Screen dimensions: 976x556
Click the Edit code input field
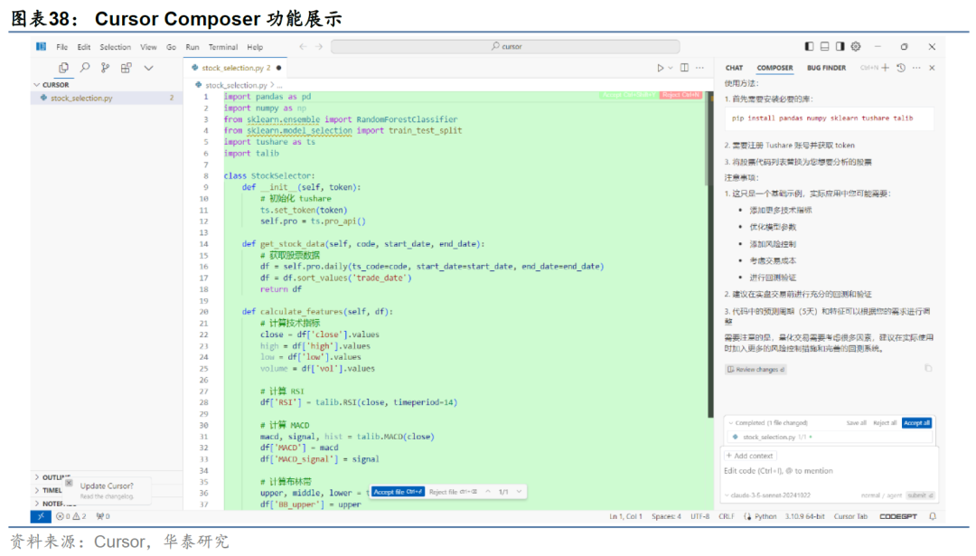(x=827, y=471)
